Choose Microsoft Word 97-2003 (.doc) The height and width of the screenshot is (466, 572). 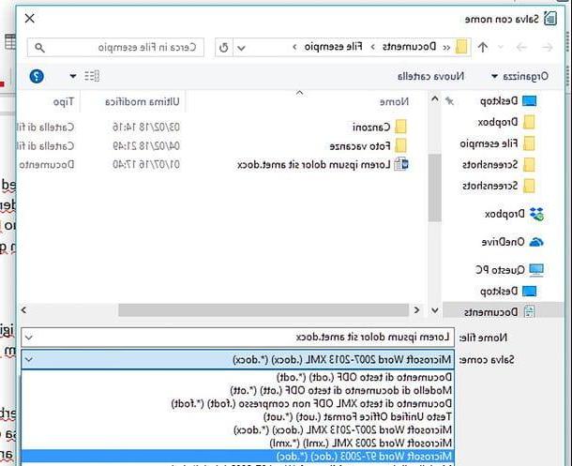[x=237, y=456]
